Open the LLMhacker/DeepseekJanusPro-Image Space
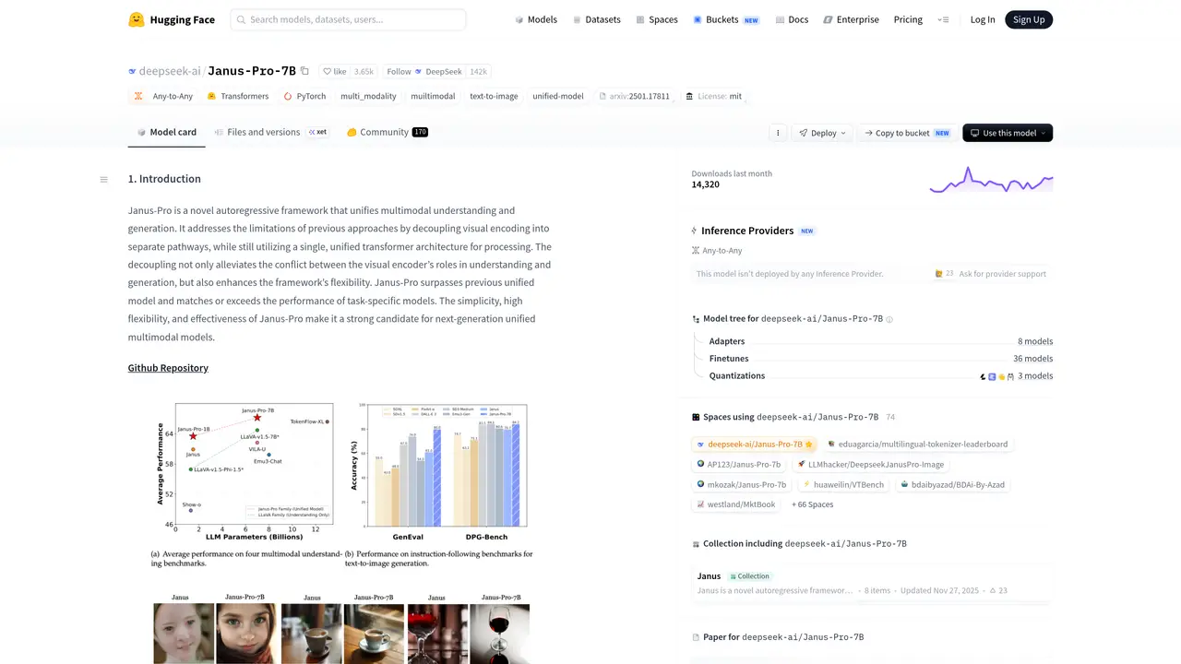Screen dimensions: 1181x664 click(x=870, y=465)
